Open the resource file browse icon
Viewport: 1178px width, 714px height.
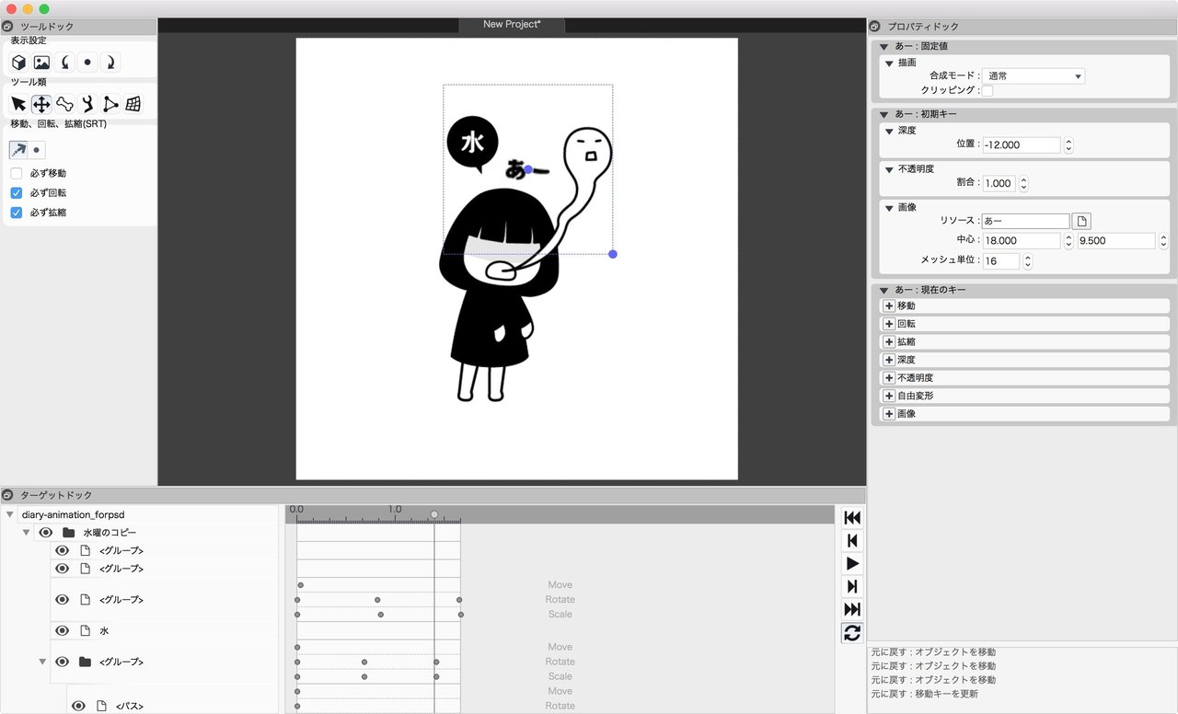pyautogui.click(x=1081, y=221)
